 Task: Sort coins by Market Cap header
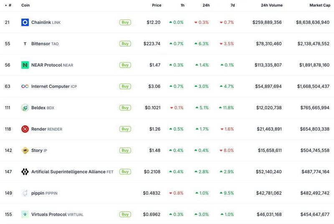(x=319, y=5)
